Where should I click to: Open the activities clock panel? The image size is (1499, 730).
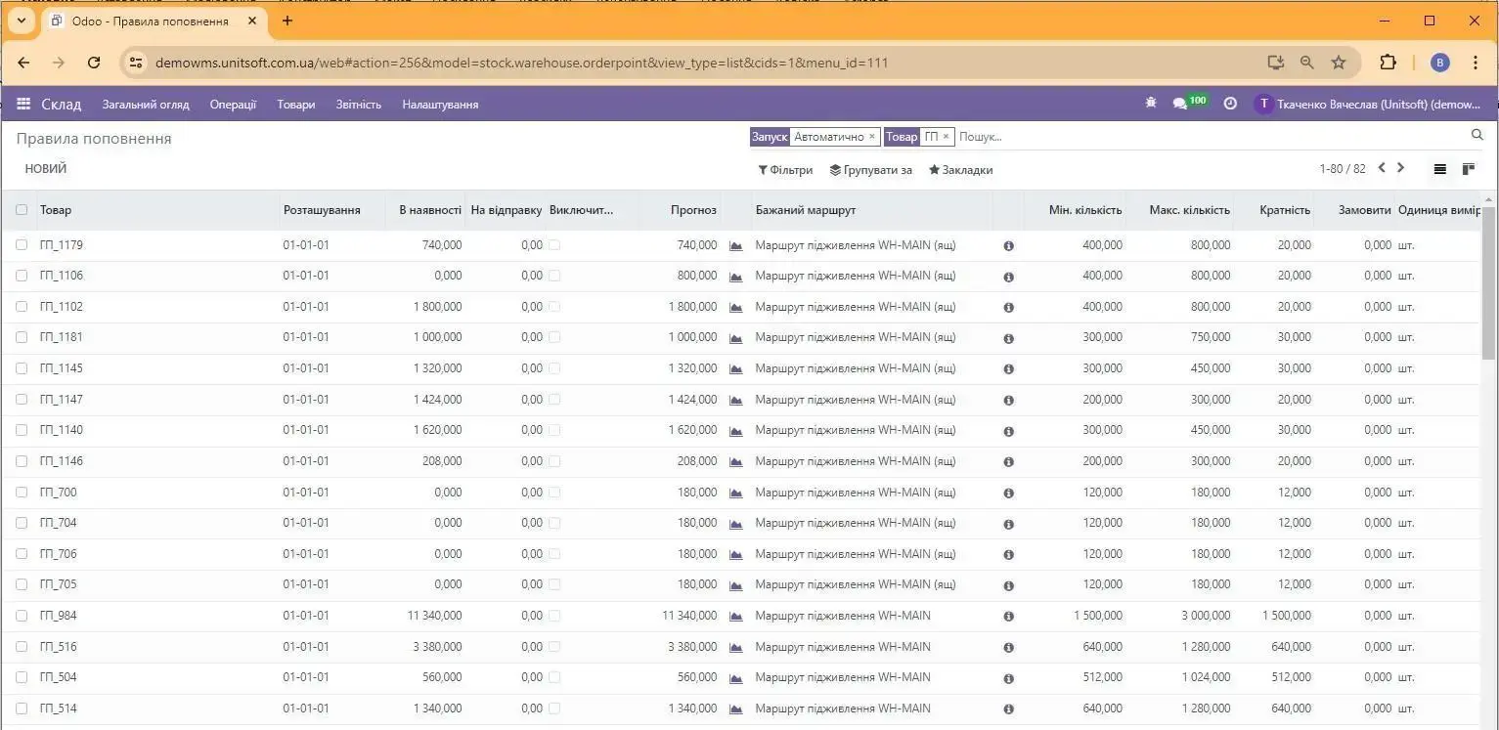1230,103
